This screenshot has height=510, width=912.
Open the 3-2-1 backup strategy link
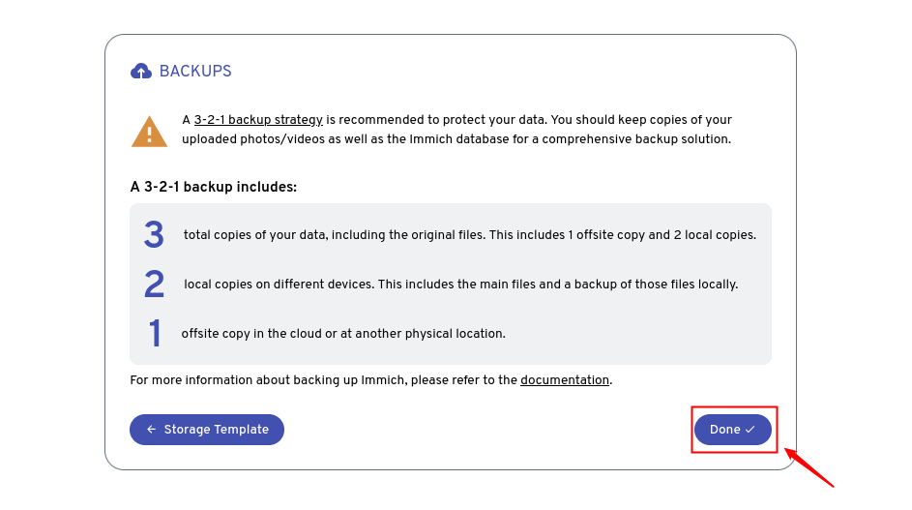click(x=258, y=120)
